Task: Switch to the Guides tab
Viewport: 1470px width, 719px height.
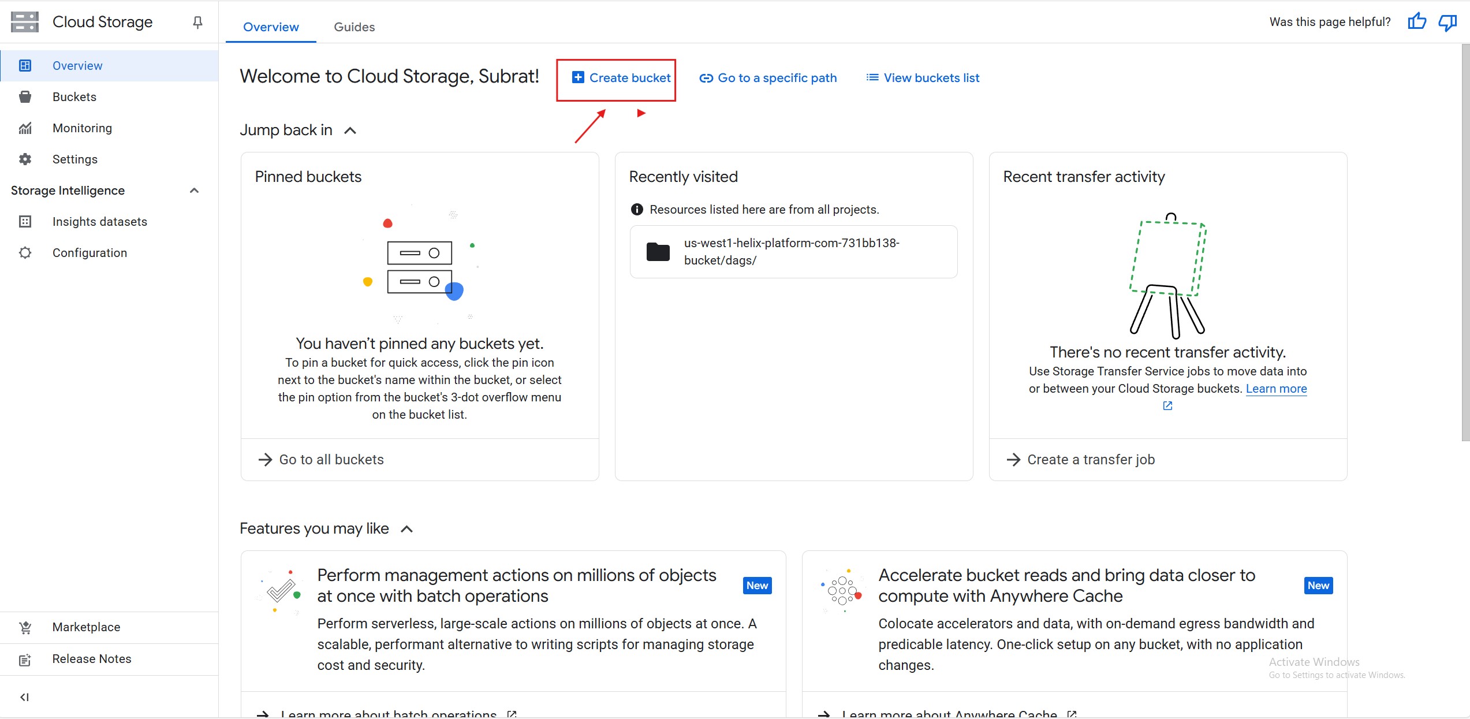Action: pyautogui.click(x=354, y=27)
